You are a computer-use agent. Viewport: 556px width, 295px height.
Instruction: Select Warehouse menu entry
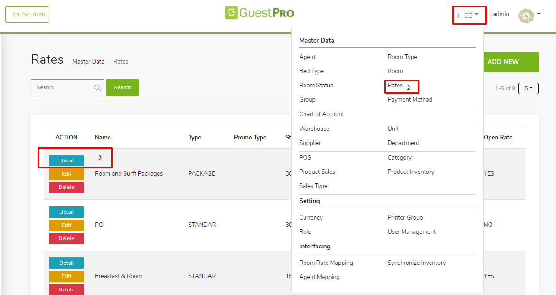314,129
